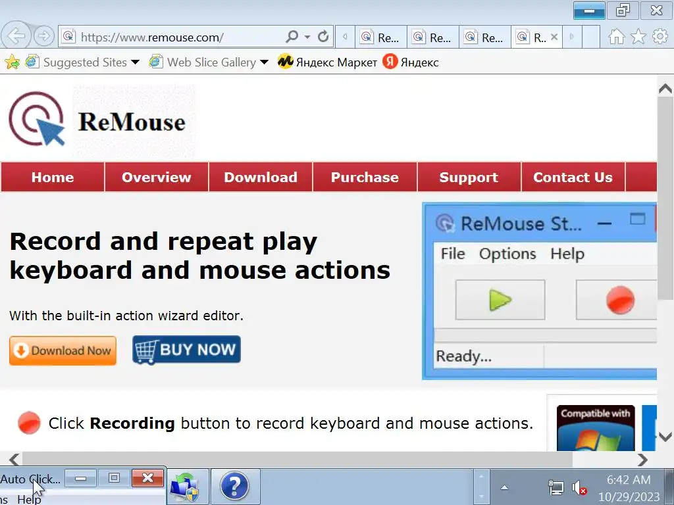Open Favorites with the star icon

coord(638,37)
